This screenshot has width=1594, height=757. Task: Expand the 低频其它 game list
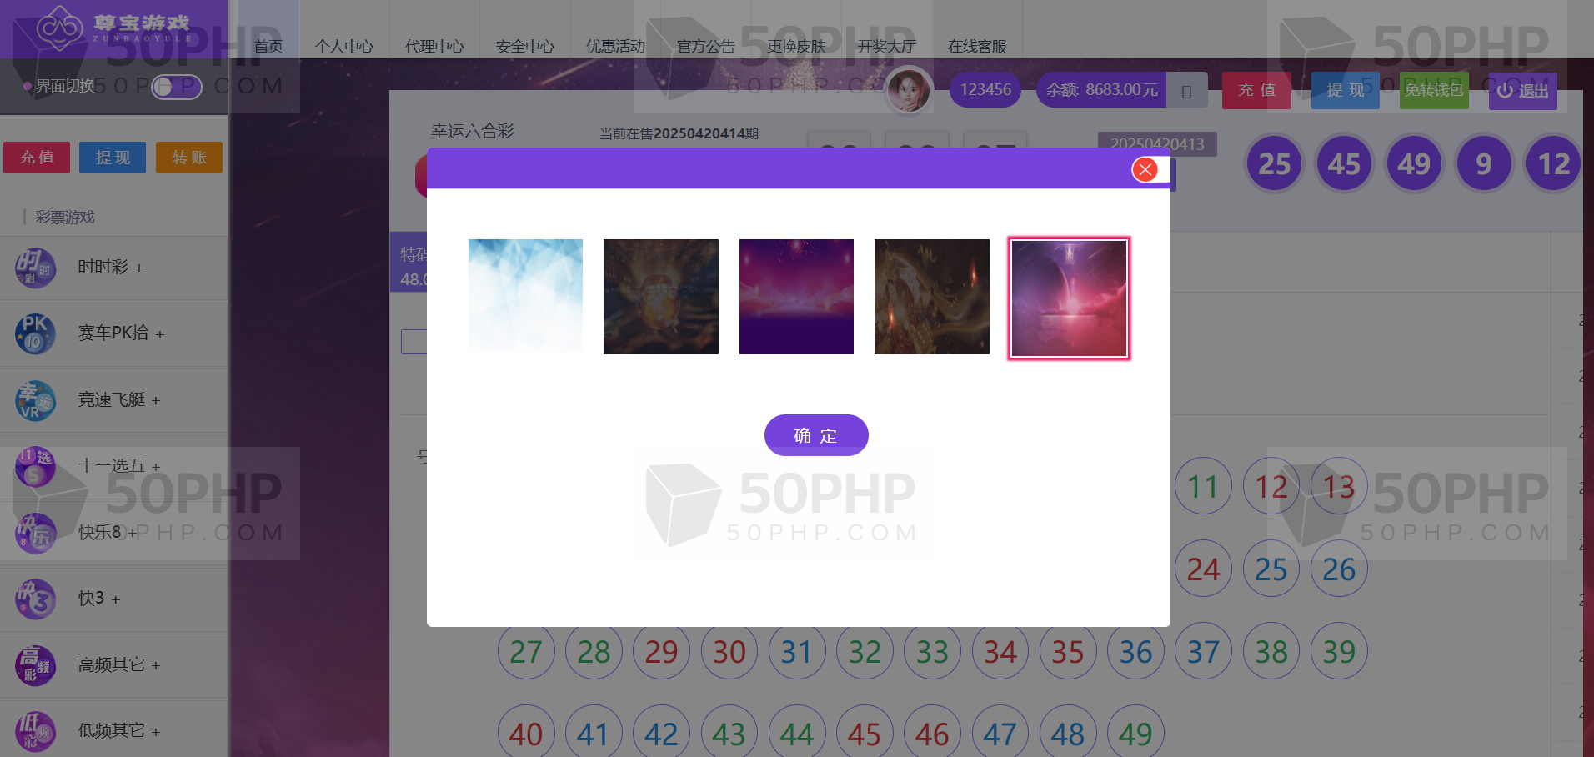(x=119, y=731)
